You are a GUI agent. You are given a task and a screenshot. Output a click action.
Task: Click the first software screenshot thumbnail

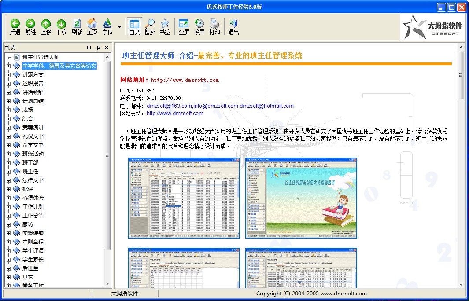[x=184, y=197]
